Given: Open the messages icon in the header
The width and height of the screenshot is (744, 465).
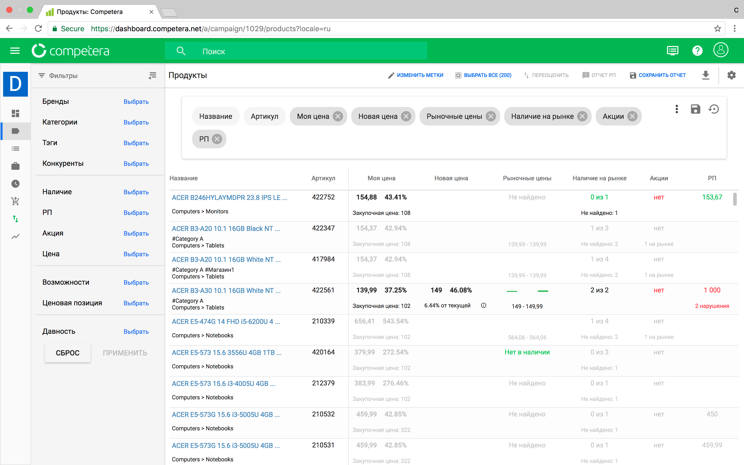Looking at the screenshot, I should click(x=672, y=51).
